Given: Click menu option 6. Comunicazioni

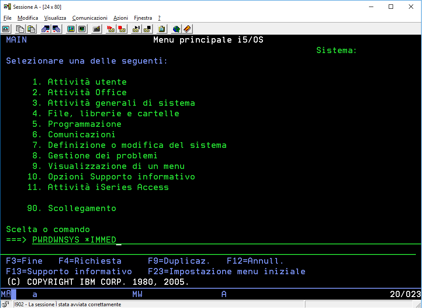Looking at the screenshot, I should coord(74,134).
